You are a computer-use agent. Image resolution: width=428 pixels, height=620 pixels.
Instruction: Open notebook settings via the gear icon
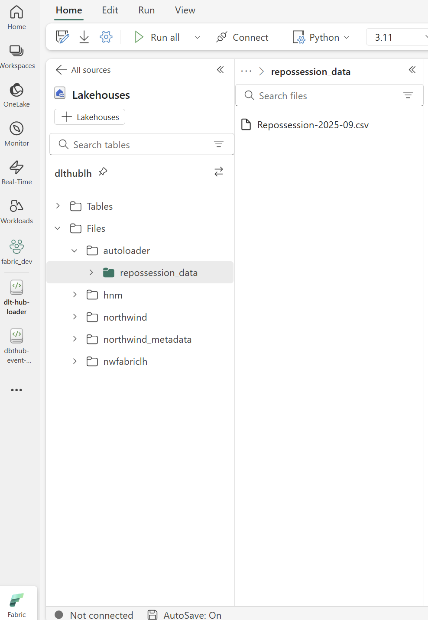(106, 37)
